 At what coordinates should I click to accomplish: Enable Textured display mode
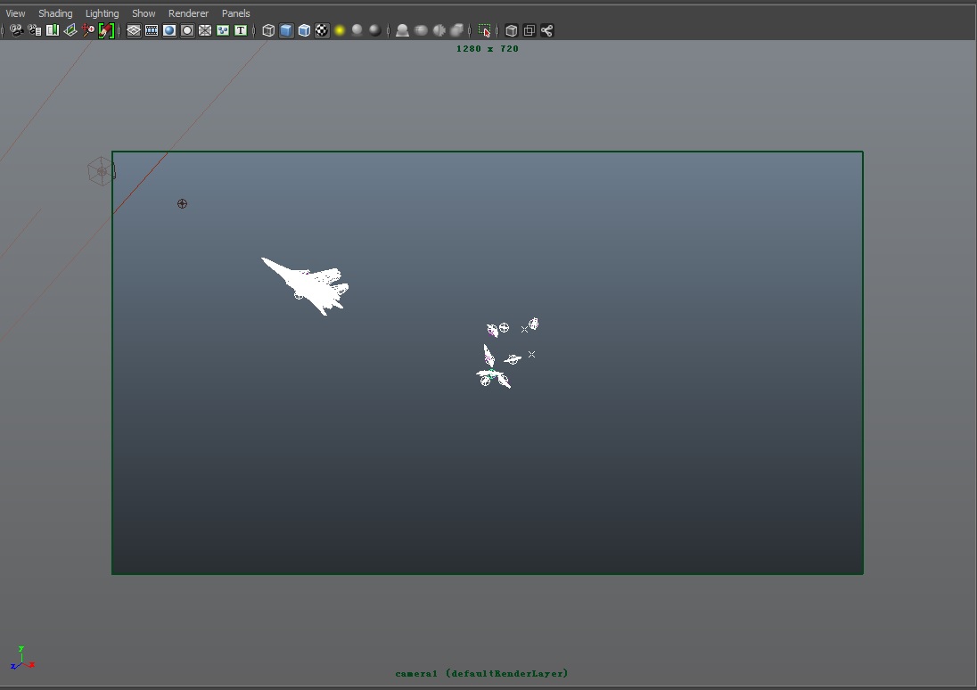[321, 30]
